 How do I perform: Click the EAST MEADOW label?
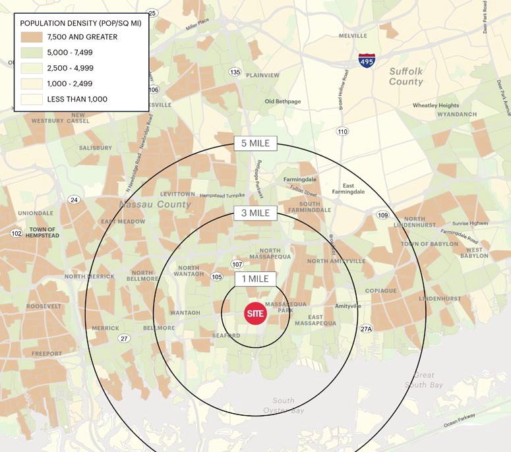click(123, 221)
